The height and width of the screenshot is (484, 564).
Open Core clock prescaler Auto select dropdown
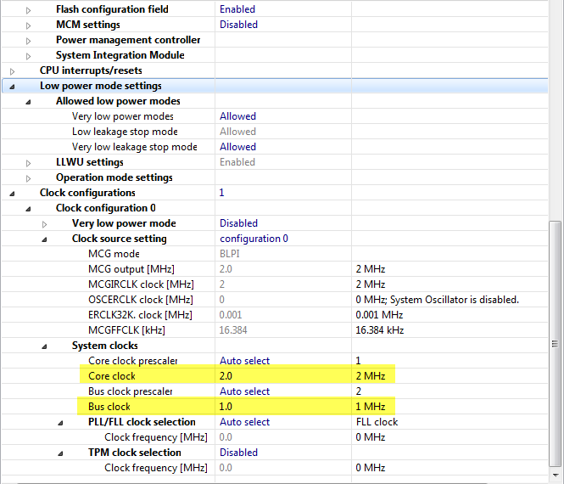[x=244, y=361]
